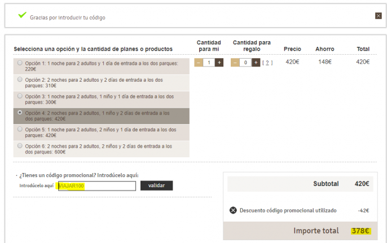Increase 'Cantidad para mí' with plus button

point(219,63)
